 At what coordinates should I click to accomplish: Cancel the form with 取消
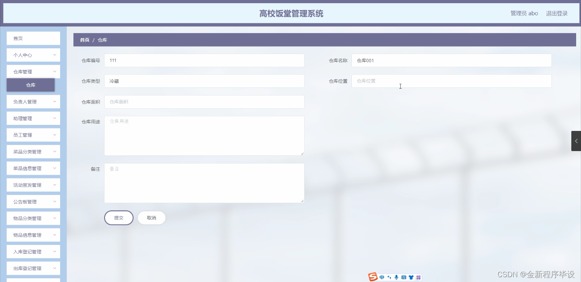pyautogui.click(x=151, y=218)
